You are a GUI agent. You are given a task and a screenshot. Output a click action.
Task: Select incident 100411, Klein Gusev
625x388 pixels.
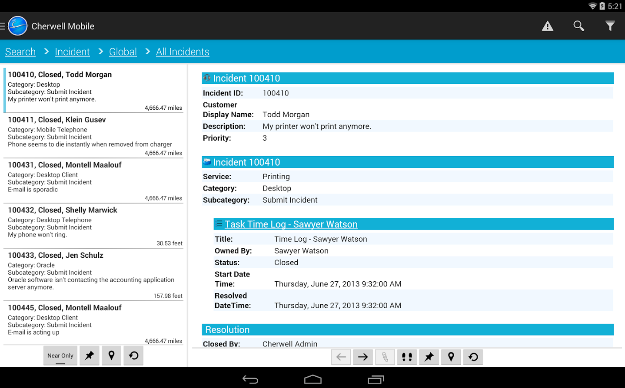tap(93, 135)
